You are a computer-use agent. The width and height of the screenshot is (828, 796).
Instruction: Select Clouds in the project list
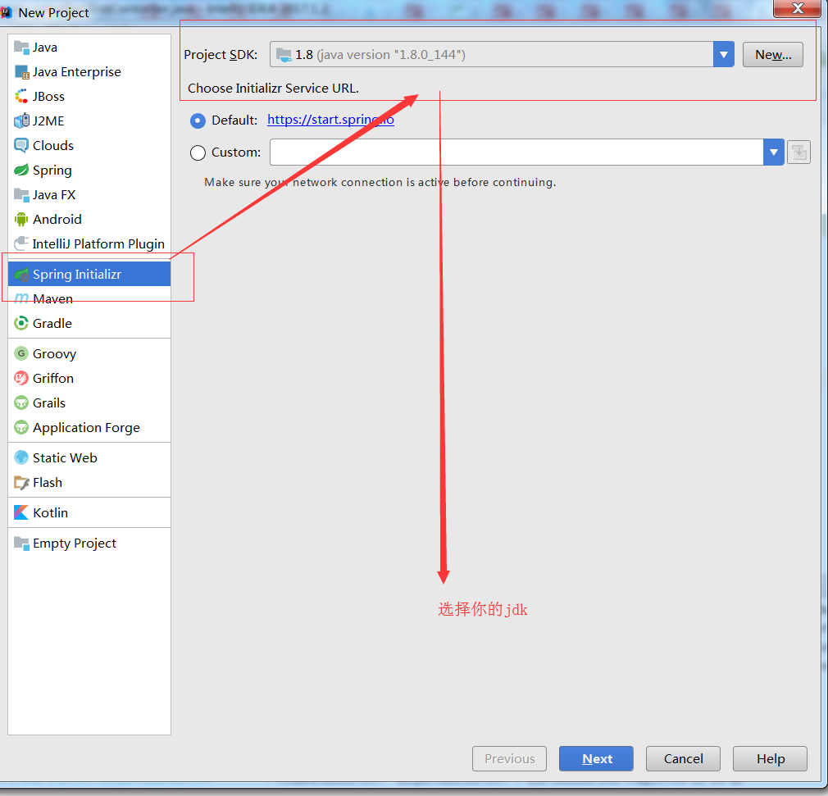(89, 145)
